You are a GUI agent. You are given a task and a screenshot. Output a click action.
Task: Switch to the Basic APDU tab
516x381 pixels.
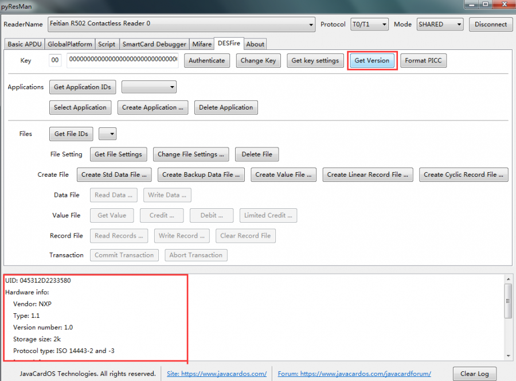pyautogui.click(x=24, y=44)
